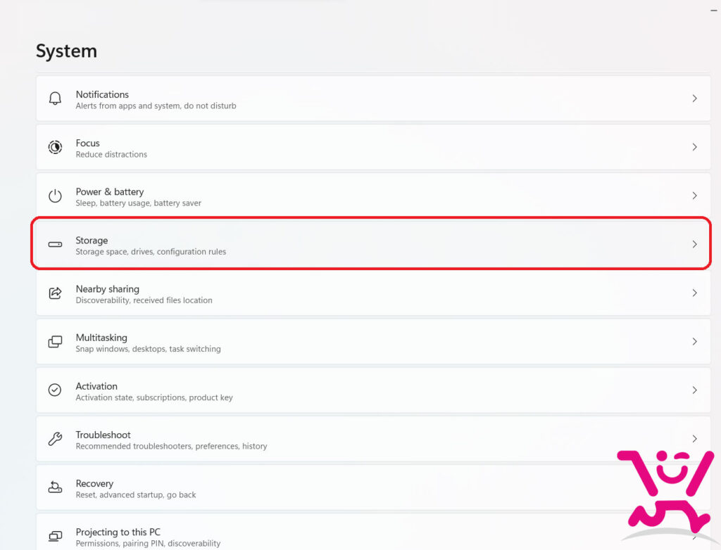Open Power & battery settings
The image size is (721, 550).
[x=373, y=196]
